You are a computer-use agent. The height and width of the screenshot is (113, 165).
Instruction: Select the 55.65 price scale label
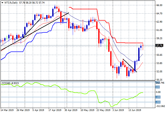pos(159,55)
